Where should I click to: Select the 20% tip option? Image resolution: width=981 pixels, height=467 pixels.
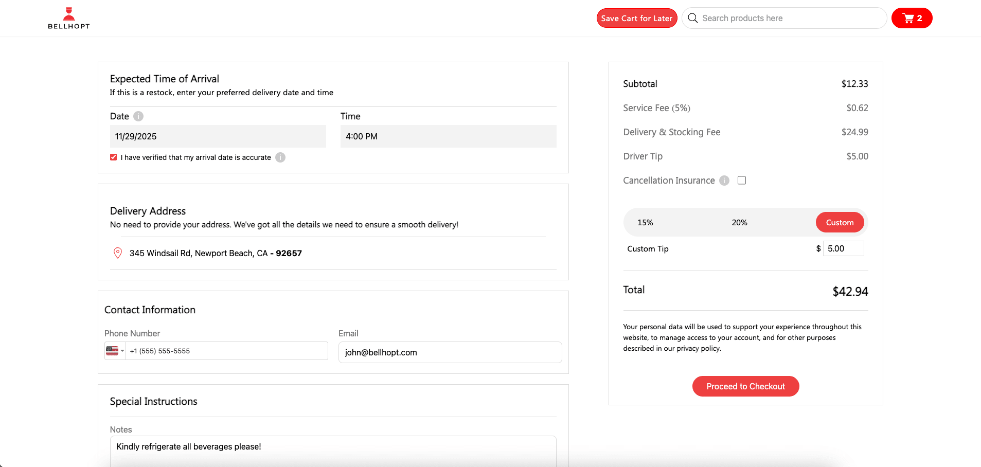[739, 223]
